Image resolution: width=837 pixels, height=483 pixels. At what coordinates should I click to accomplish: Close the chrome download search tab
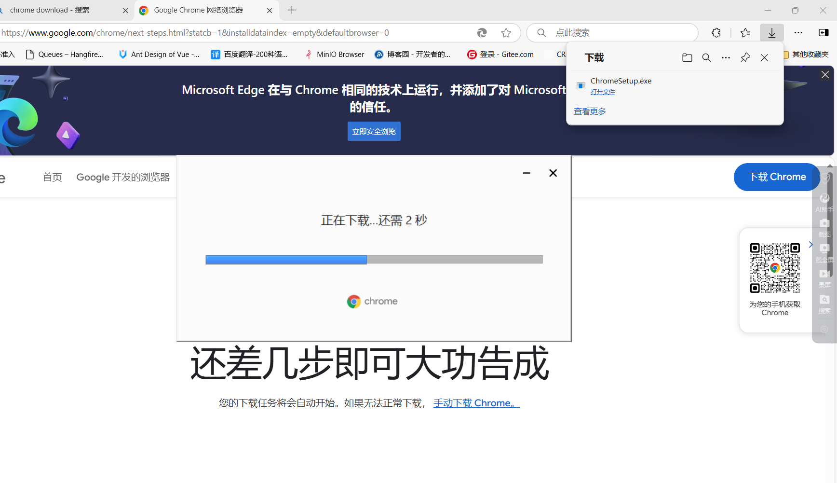(125, 10)
